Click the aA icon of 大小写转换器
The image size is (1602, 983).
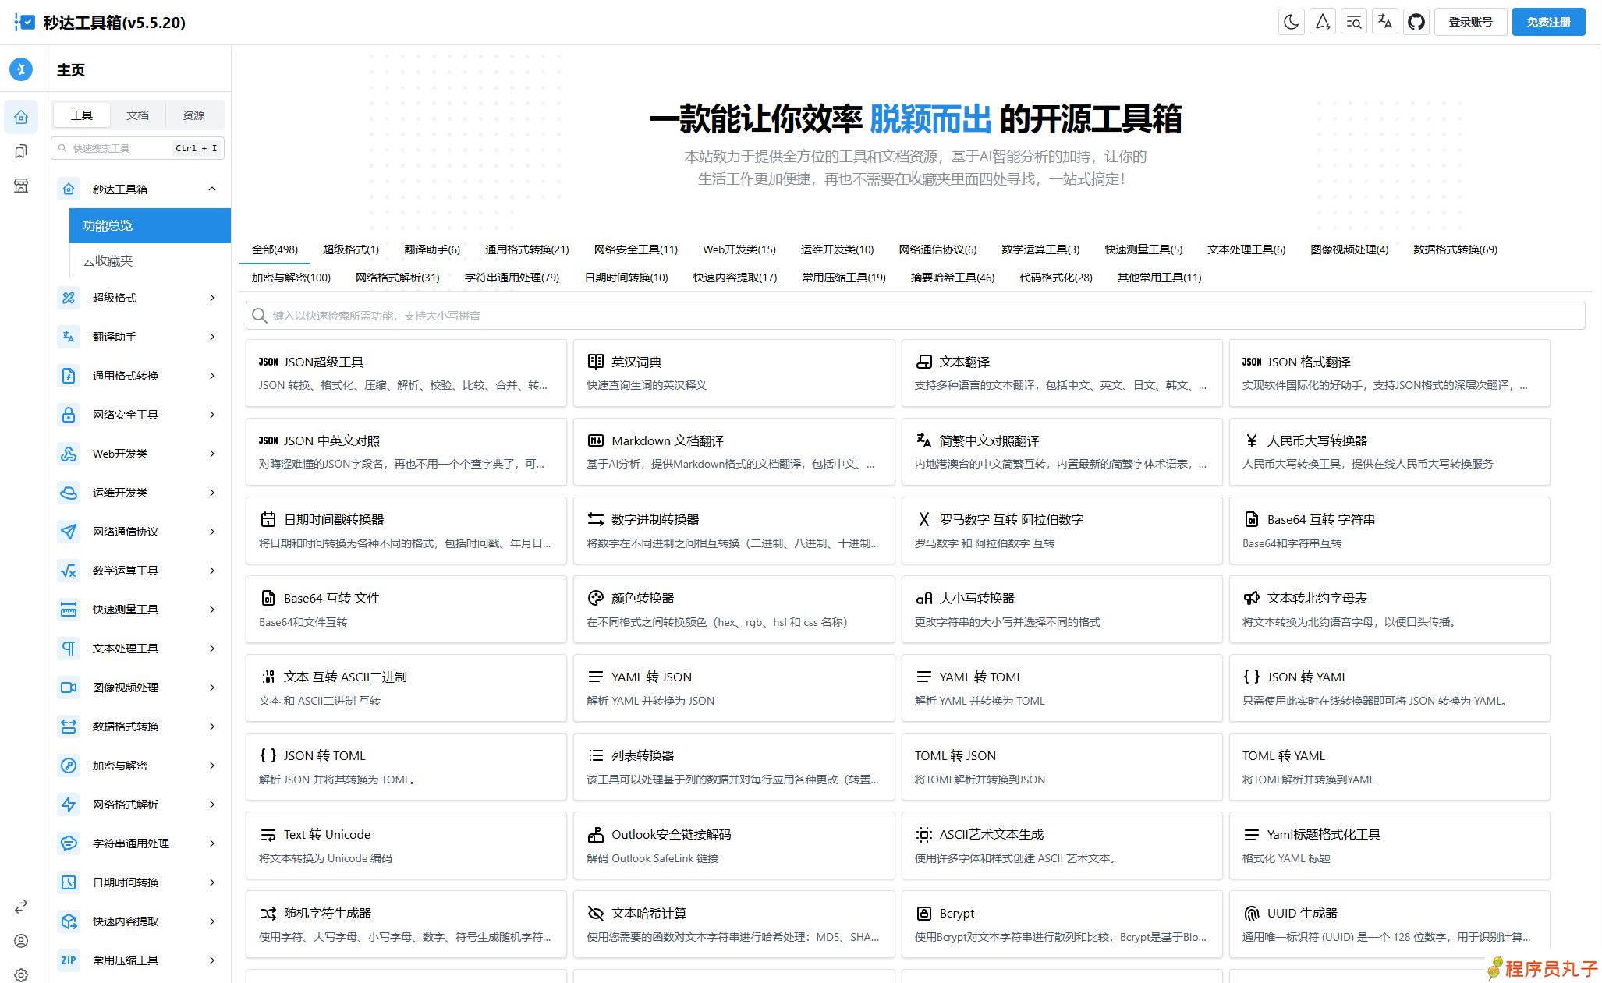(924, 598)
